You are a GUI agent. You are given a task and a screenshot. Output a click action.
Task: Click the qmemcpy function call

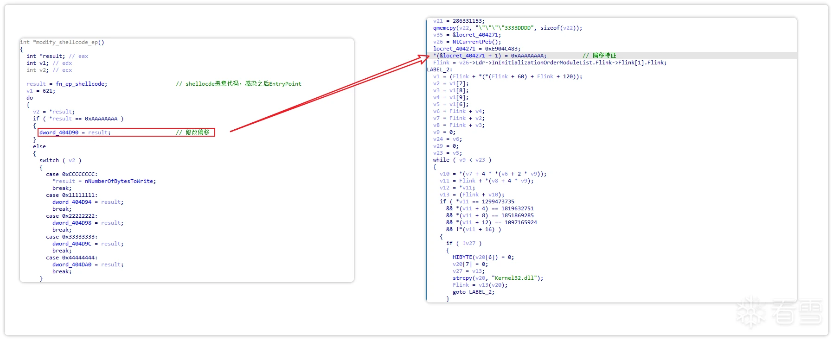point(444,28)
